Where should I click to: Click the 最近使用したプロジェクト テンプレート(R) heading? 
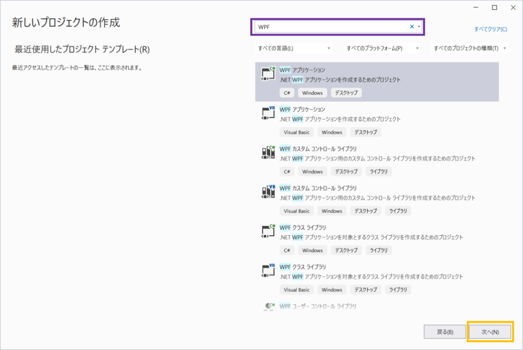82,49
